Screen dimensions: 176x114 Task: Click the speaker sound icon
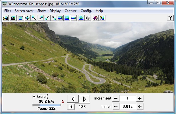click(x=88, y=18)
